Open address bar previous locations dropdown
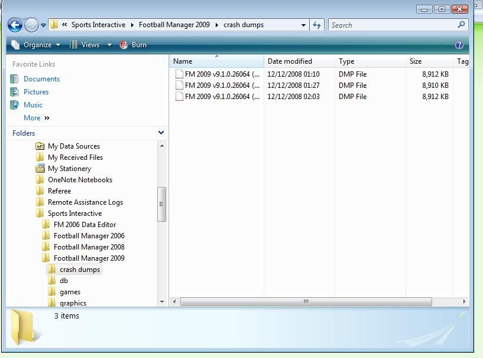Viewport: 483px width, 358px height. pos(303,25)
